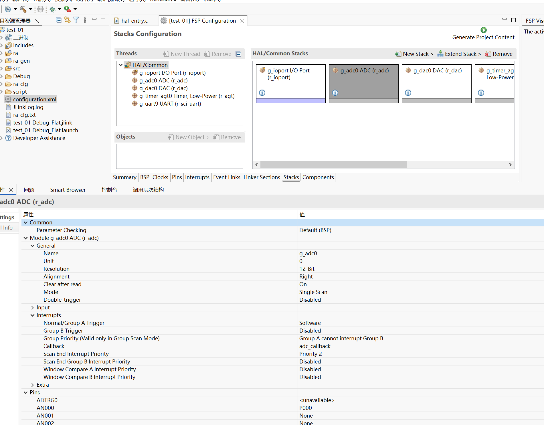Expand the Input property group
This screenshot has height=425, width=544.
click(33, 308)
